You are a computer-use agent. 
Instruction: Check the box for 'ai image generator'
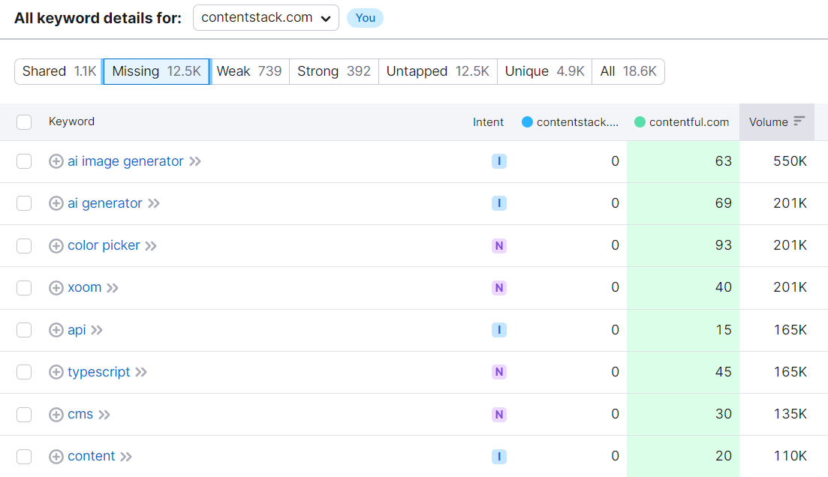[24, 161]
